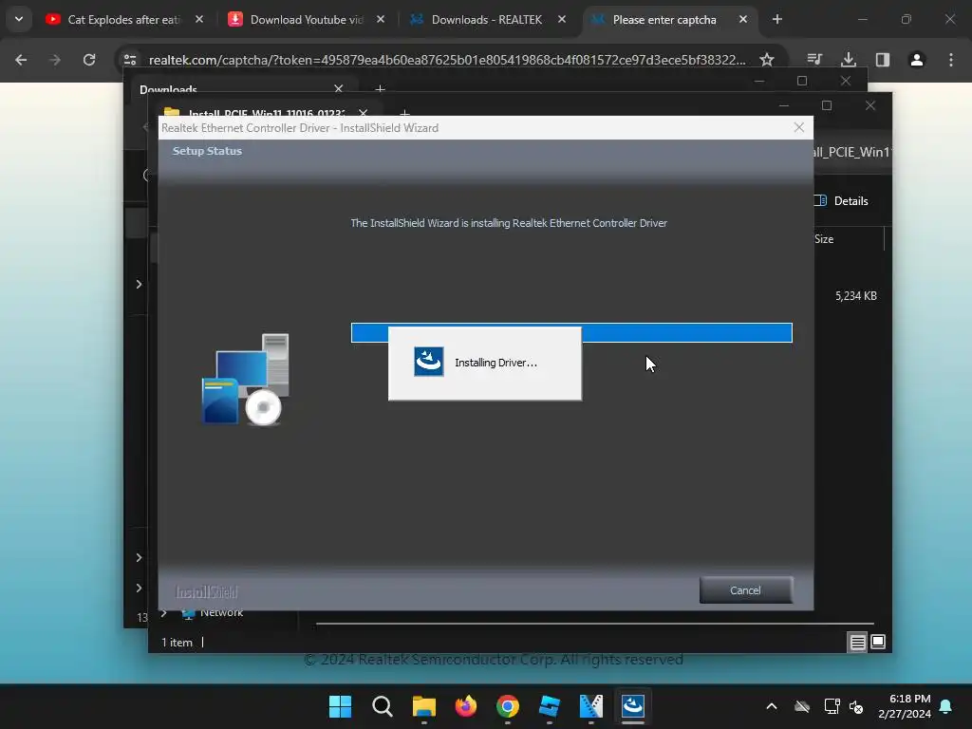Screen dimensions: 972x729
Task: Close the Download Youtube video tab
Action: 381,20
